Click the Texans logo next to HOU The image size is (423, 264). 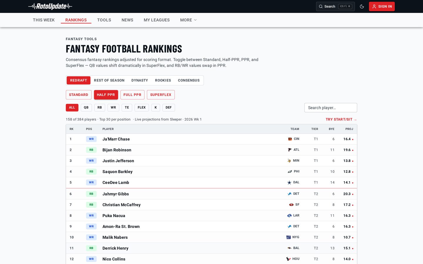tap(288, 259)
